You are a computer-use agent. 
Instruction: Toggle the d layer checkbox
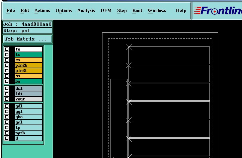pos(7,138)
